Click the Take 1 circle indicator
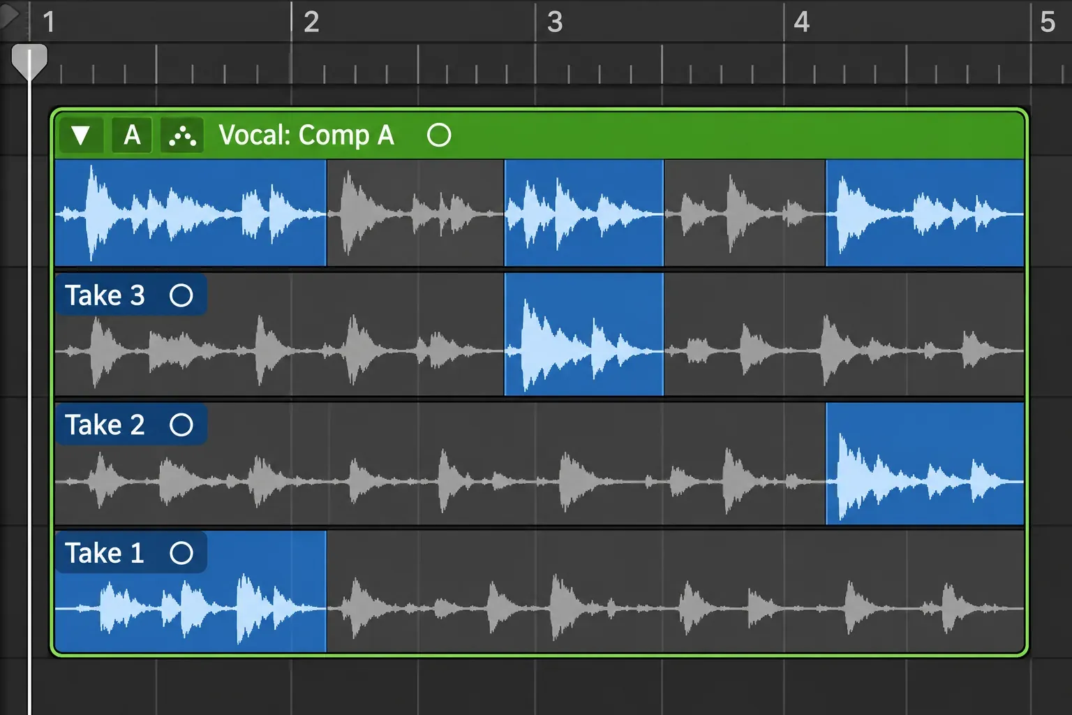The width and height of the screenshot is (1072, 715). pyautogui.click(x=181, y=553)
